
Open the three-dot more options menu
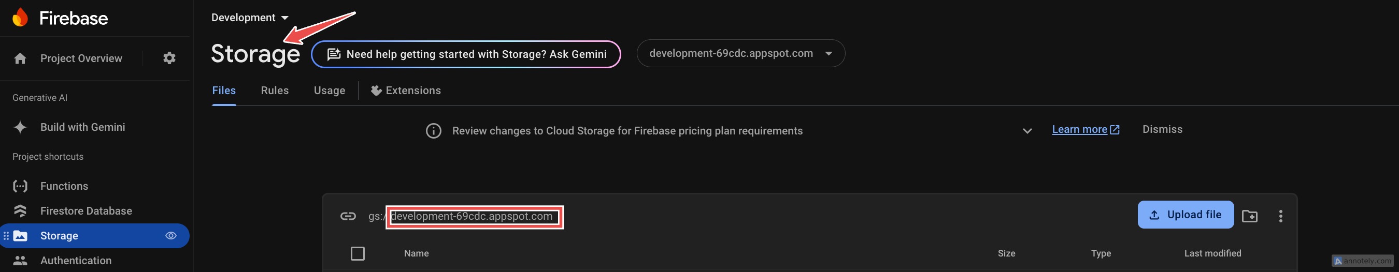1281,216
